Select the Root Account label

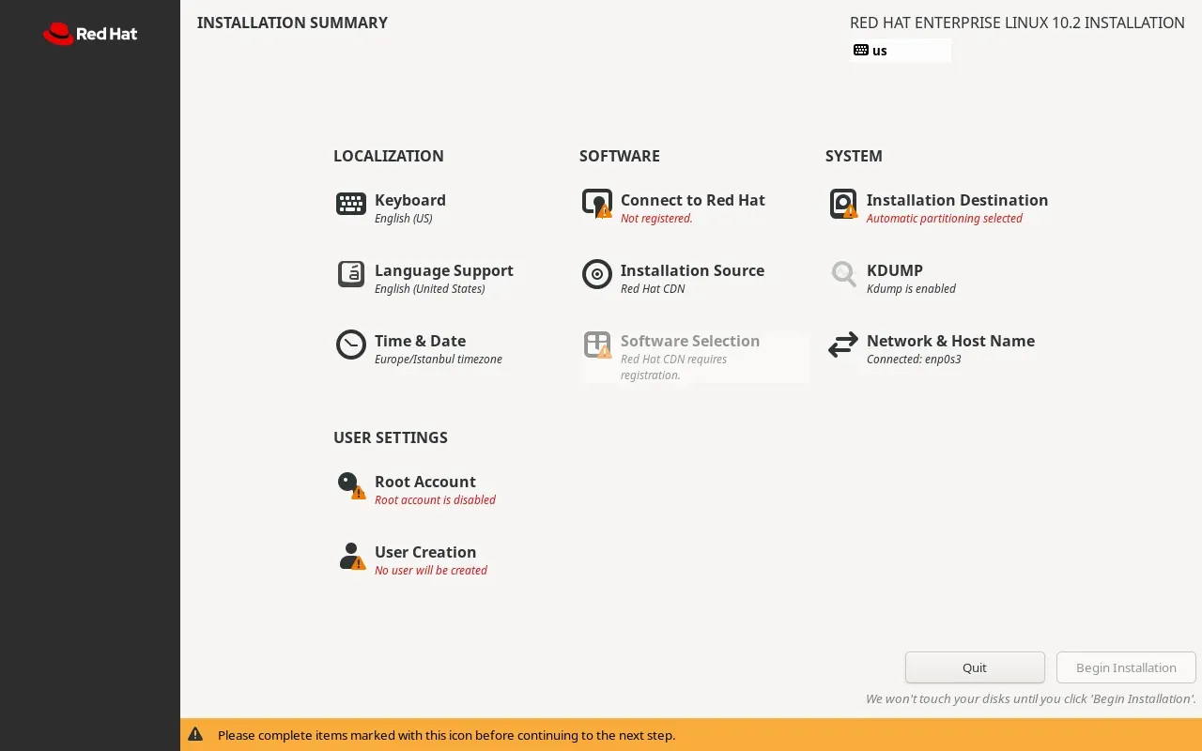[x=425, y=482]
